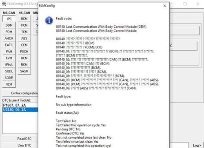This screenshot has width=204, height=148.
Task: Select the DDM module button
Action: tap(9, 25)
